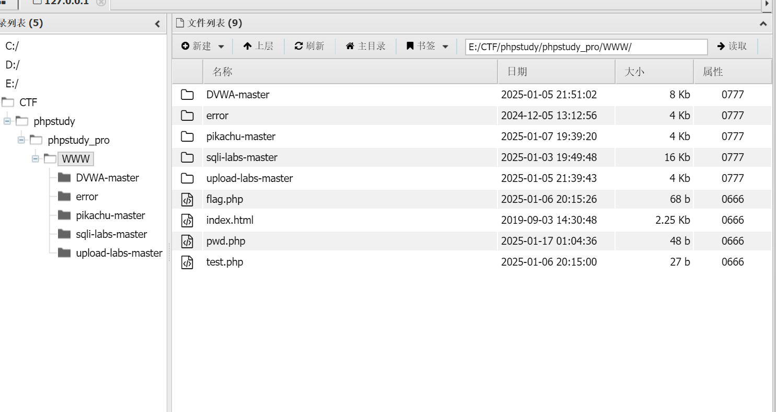The image size is (776, 412).
Task: Close the 127.0.0.1 tab
Action: point(101,3)
